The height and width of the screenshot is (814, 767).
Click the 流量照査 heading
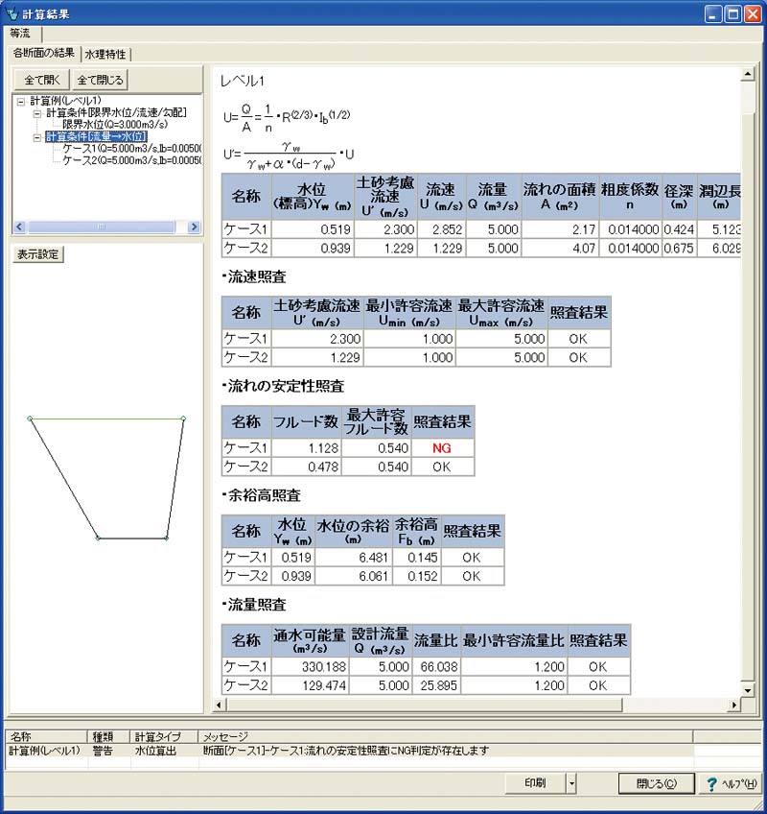254,605
